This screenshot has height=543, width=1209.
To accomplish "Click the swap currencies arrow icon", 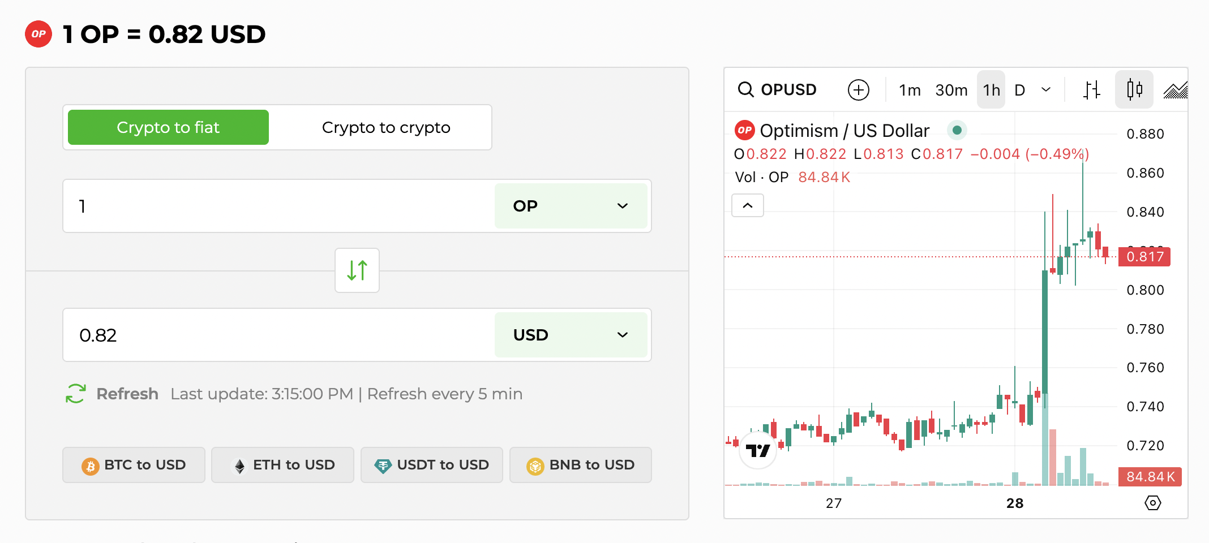I will pos(357,270).
